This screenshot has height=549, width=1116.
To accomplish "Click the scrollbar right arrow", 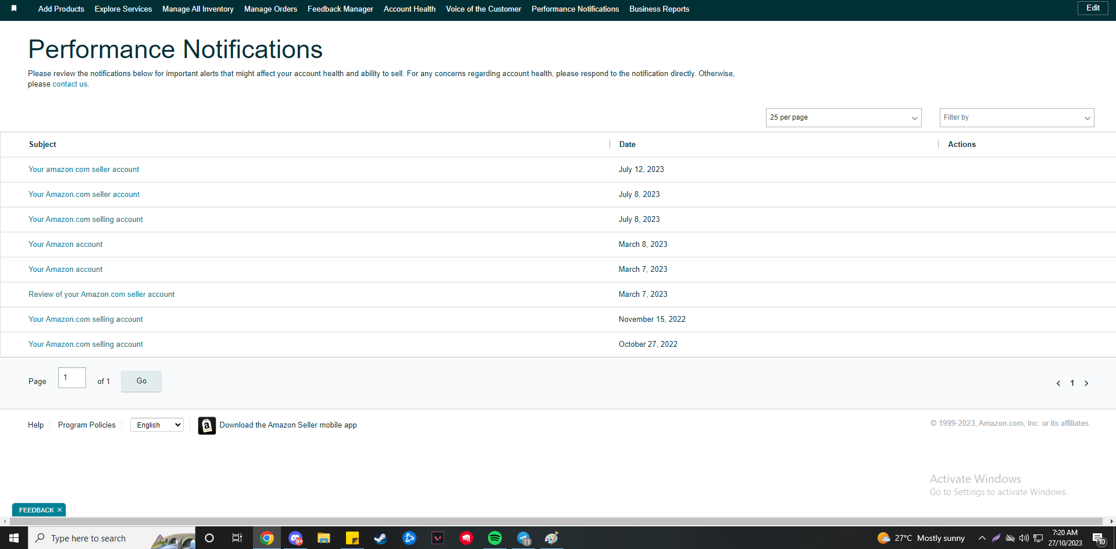I will (x=1111, y=522).
